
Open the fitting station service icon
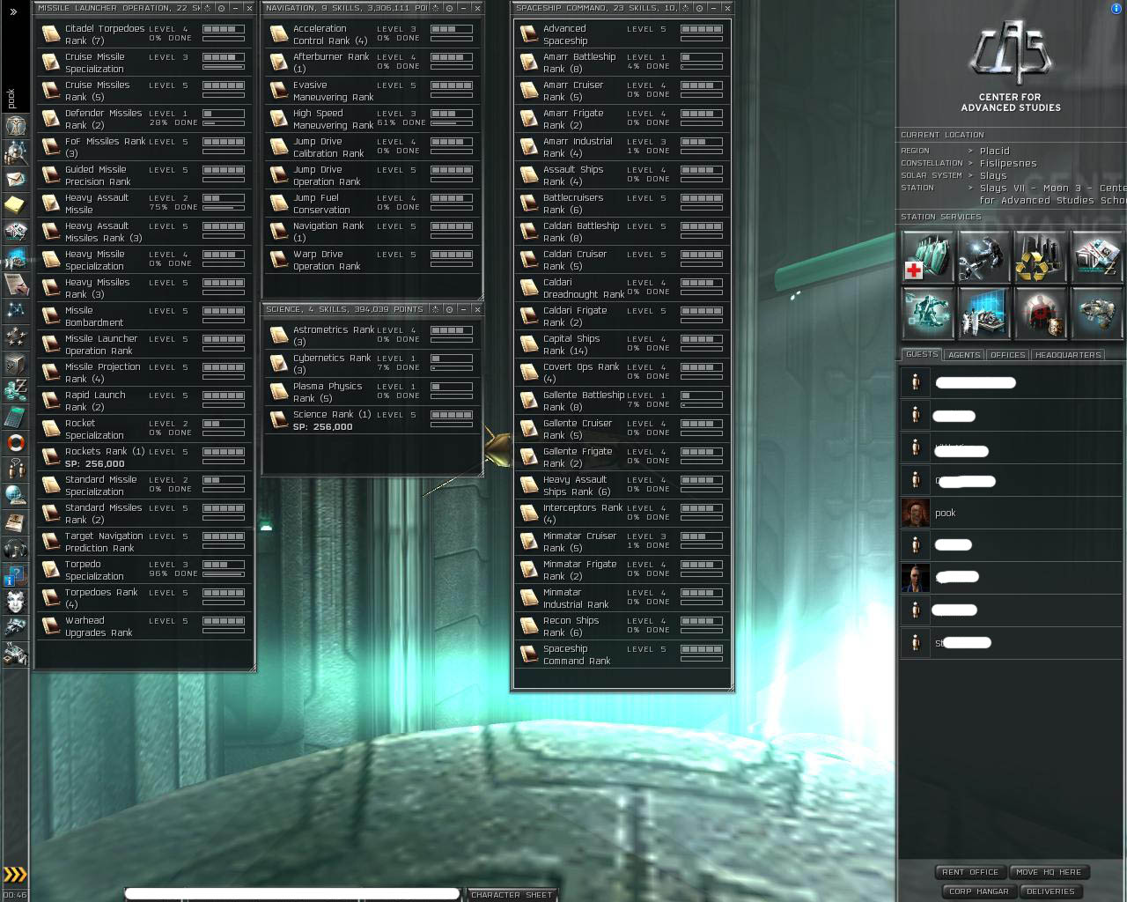point(928,313)
